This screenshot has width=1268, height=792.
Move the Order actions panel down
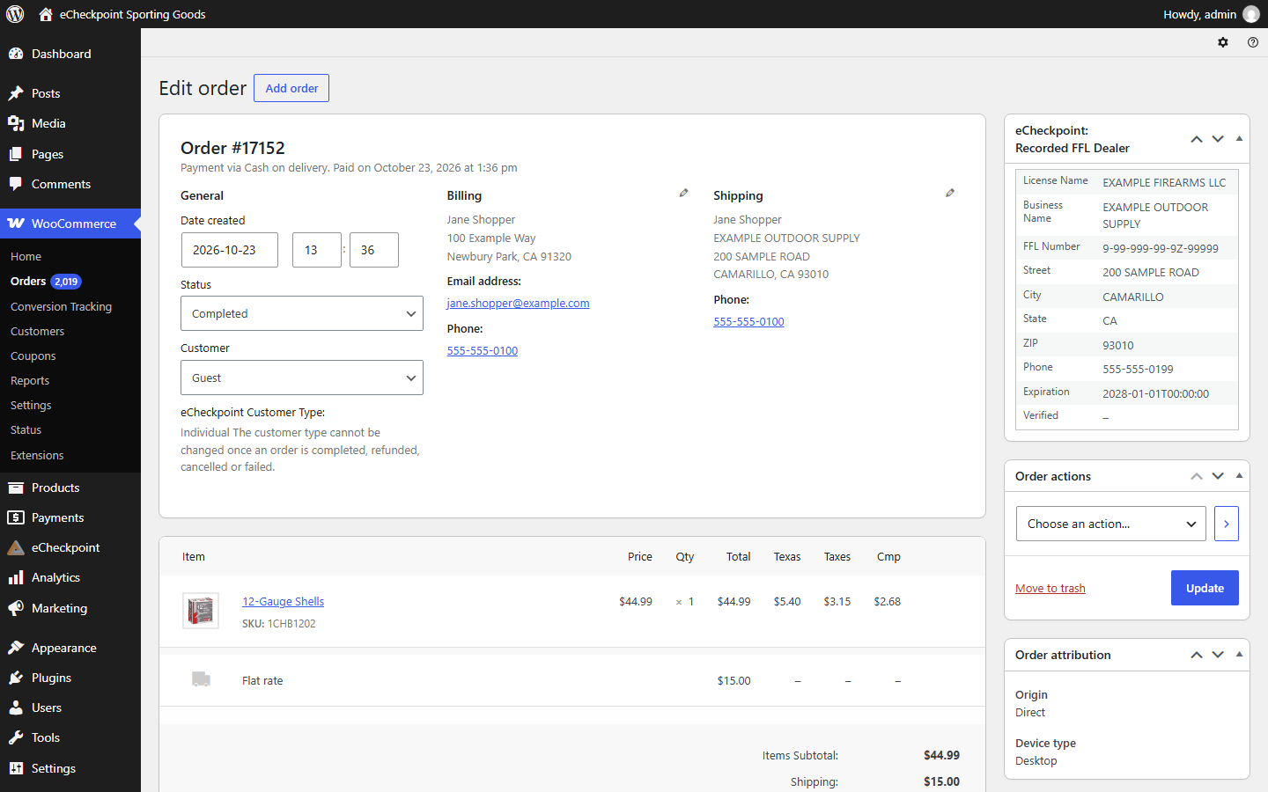1218,476
